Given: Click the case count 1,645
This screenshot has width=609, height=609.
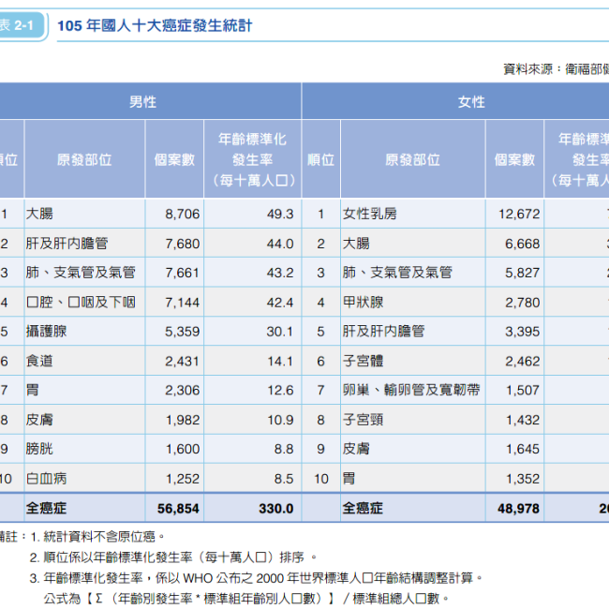Looking at the screenshot, I should [523, 450].
